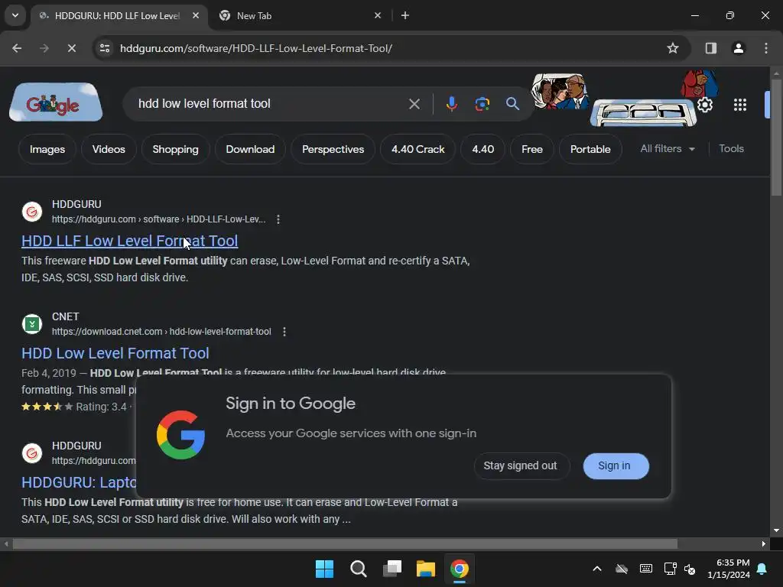Screen dimensions: 783x587
Task: Open the Windows Start menu
Action: 324,569
